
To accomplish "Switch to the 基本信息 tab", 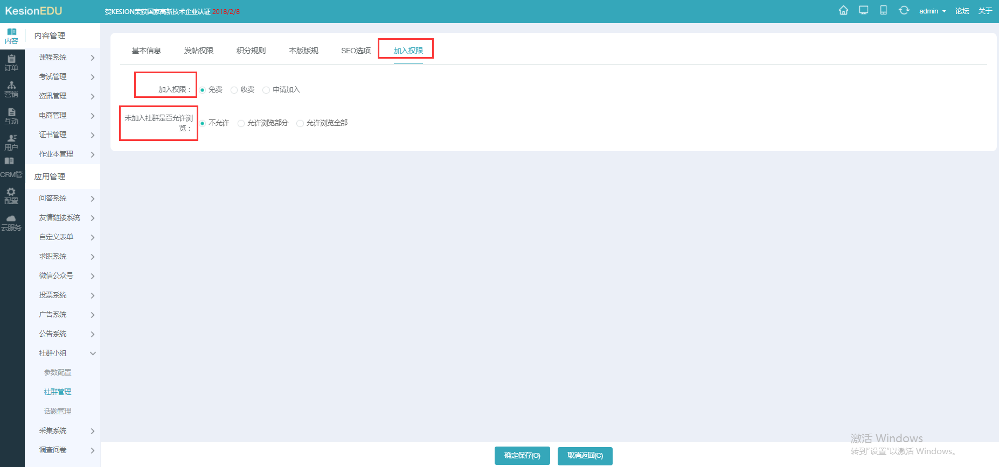I will [146, 51].
